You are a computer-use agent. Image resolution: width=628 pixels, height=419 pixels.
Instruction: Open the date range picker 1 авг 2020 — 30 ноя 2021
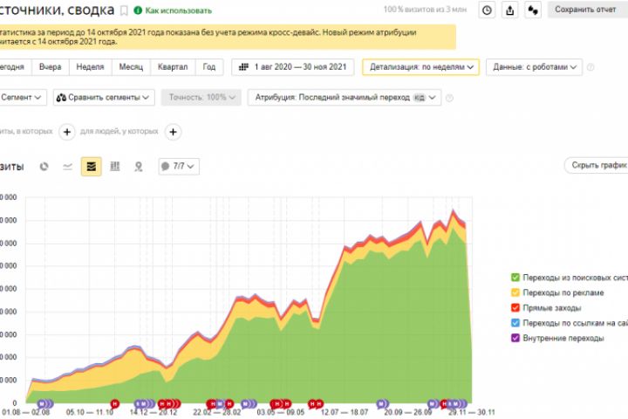293,67
